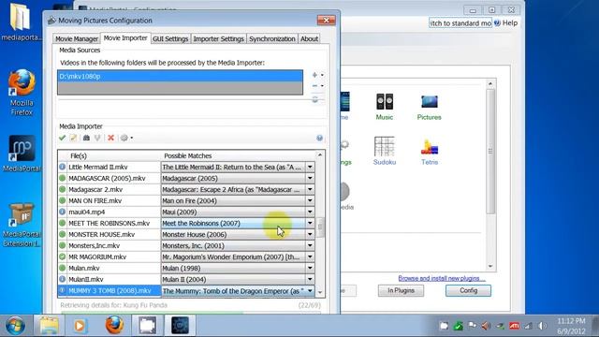The width and height of the screenshot is (599, 337).
Task: Click the refresh media sources icon
Action: 314,99
